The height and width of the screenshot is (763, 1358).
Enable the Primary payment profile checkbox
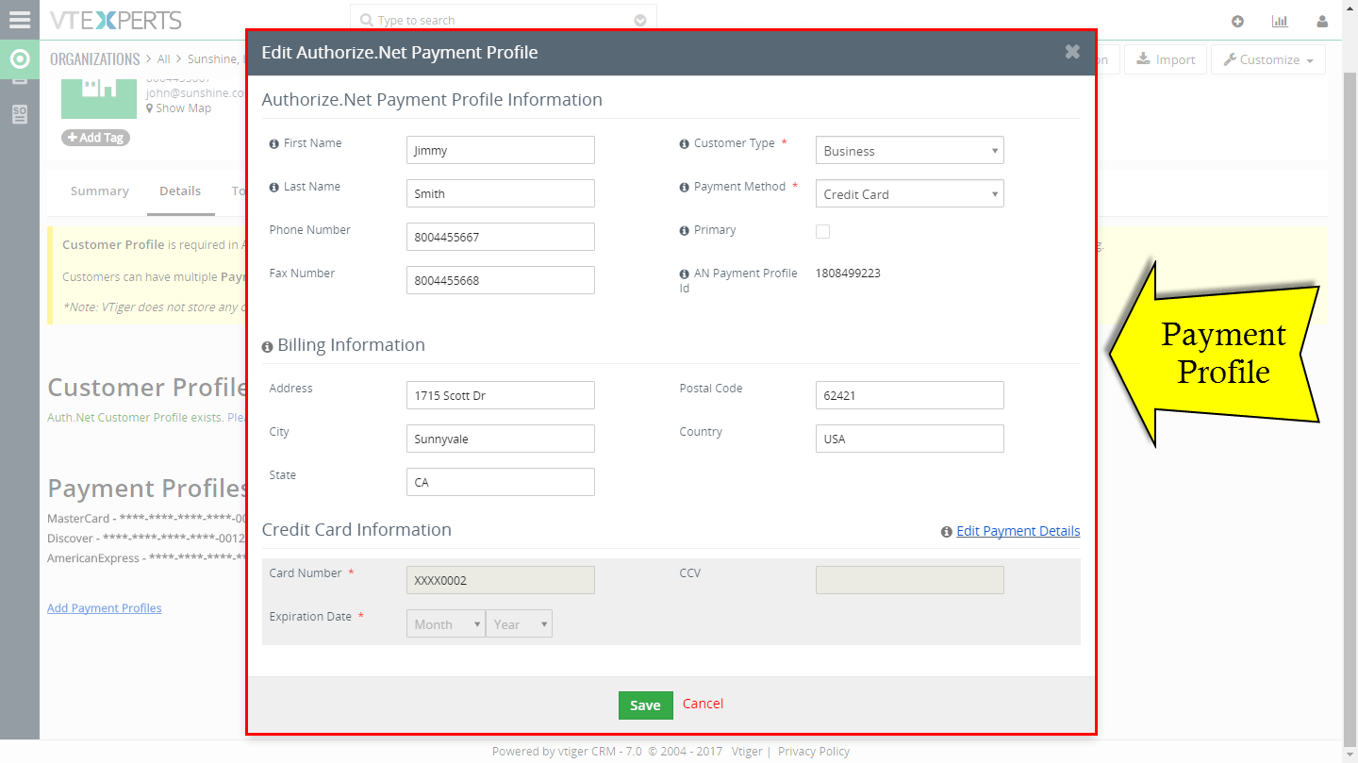click(x=822, y=231)
